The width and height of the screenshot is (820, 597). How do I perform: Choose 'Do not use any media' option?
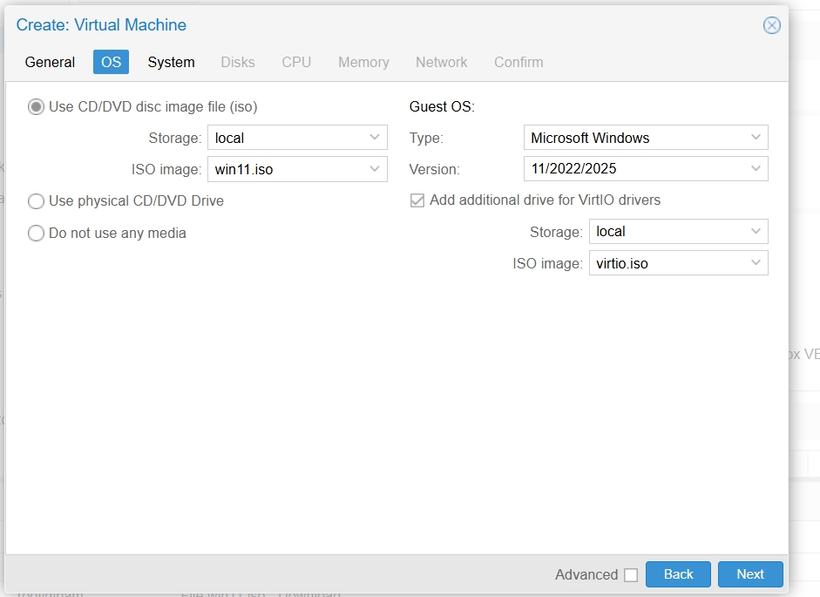click(x=37, y=234)
